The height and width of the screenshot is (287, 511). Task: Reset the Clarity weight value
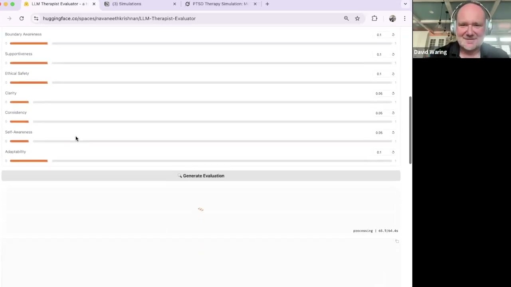(x=393, y=93)
